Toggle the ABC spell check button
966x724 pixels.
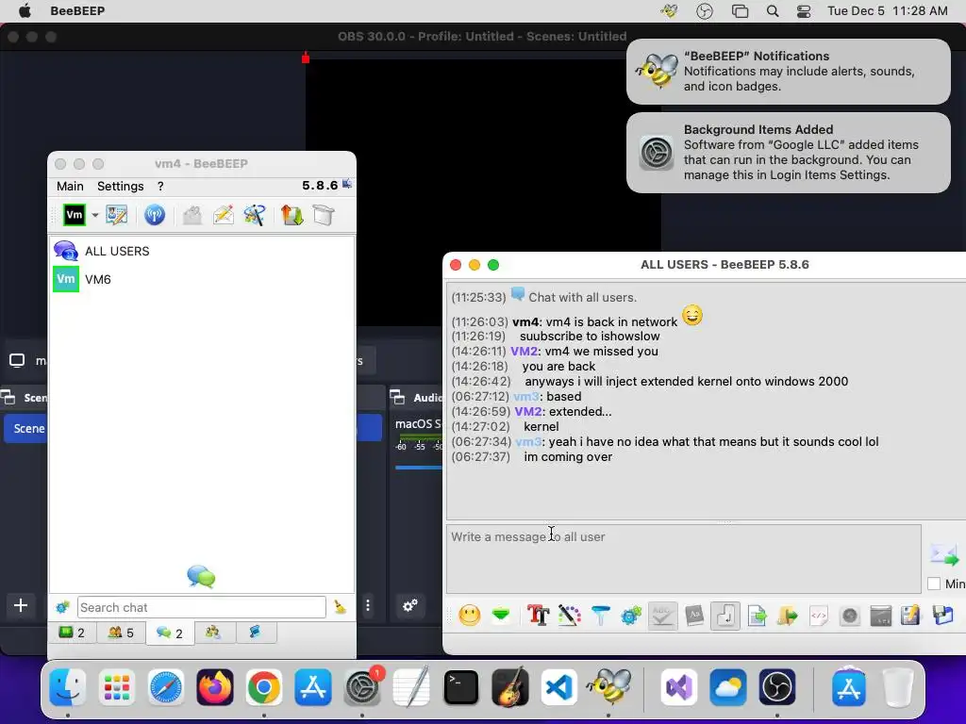pos(662,616)
